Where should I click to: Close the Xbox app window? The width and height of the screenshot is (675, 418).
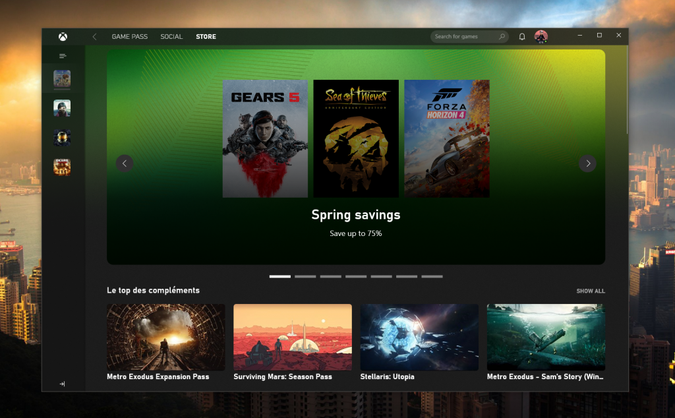click(618, 36)
